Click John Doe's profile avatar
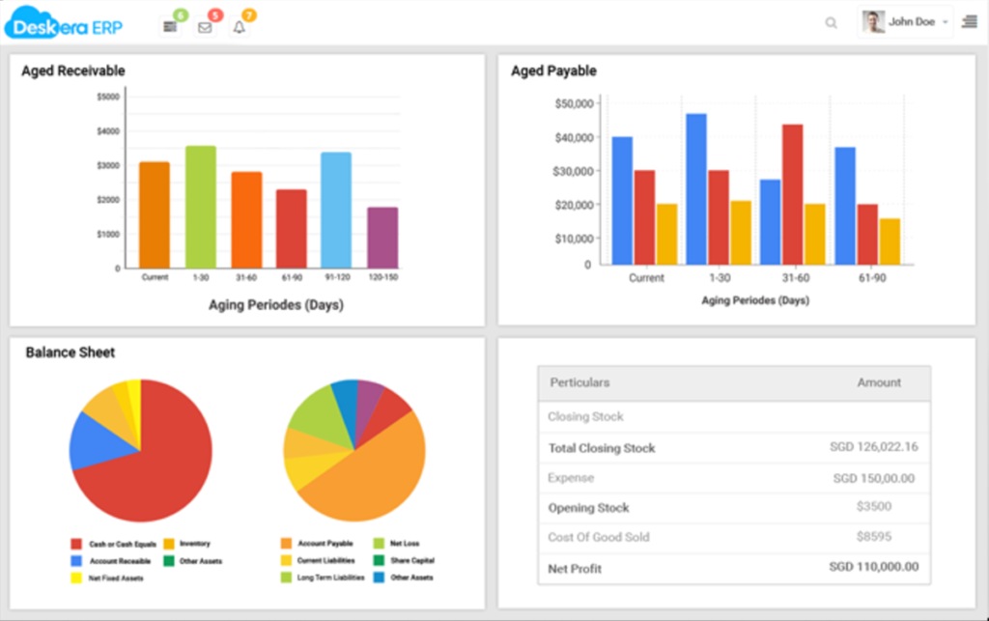 click(x=872, y=20)
